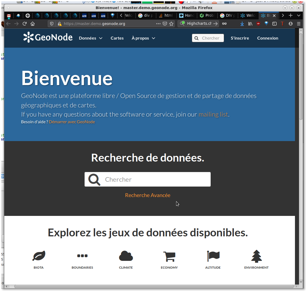Click vertical scrollbar down arrow
This screenshot has width=306, height=291.
(x=301, y=282)
